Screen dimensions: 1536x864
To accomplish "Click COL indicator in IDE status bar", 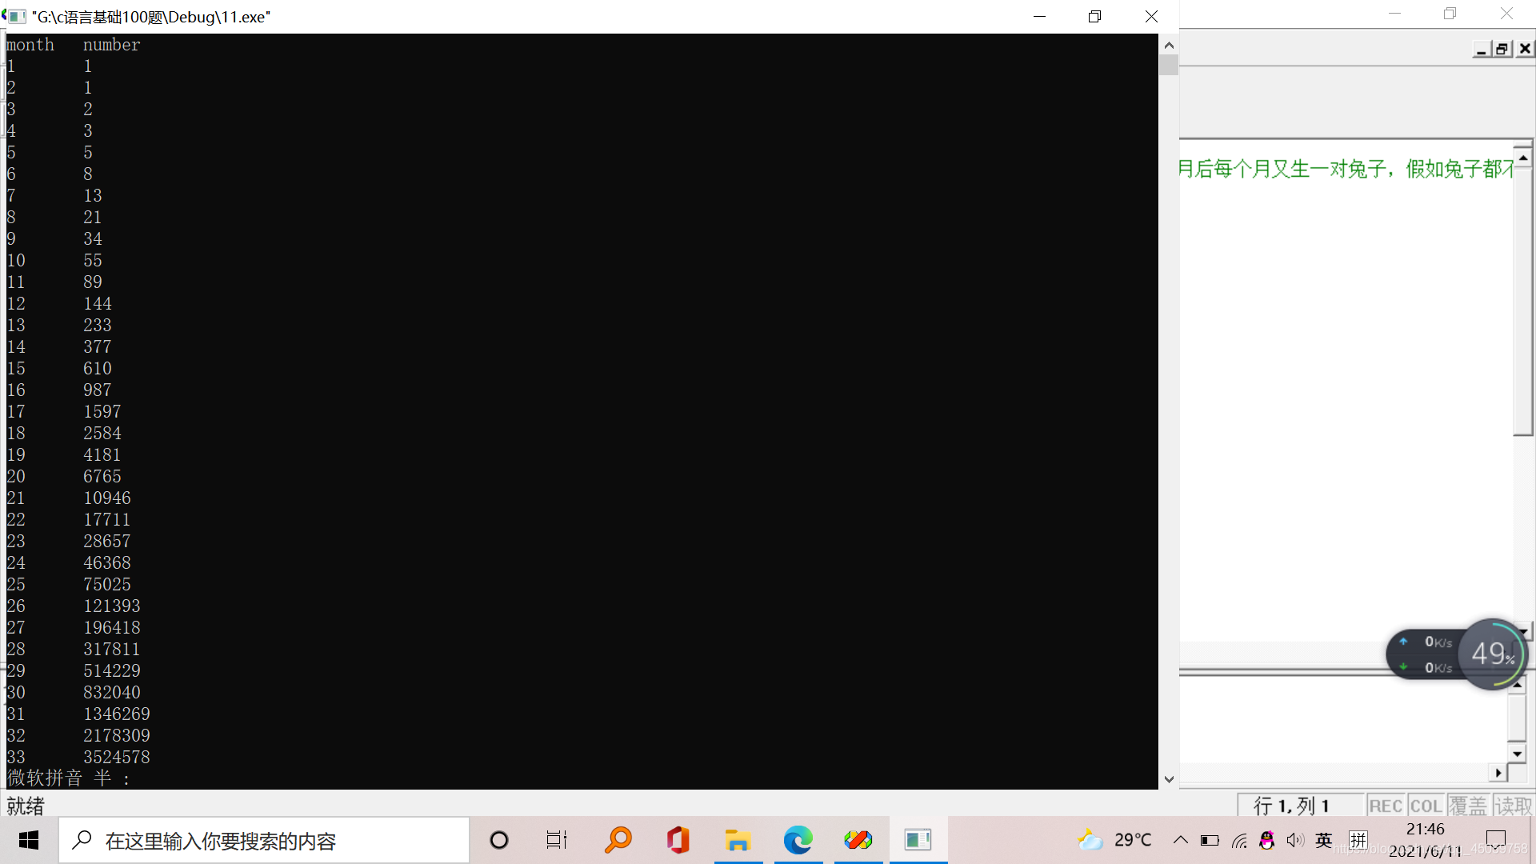I will (1426, 806).
